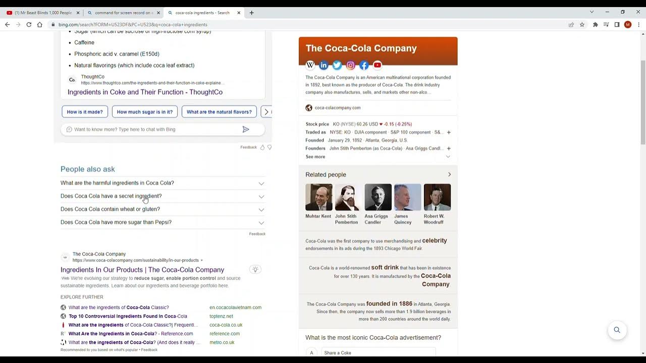Switch to the 'command for screen record' tab

point(124,13)
